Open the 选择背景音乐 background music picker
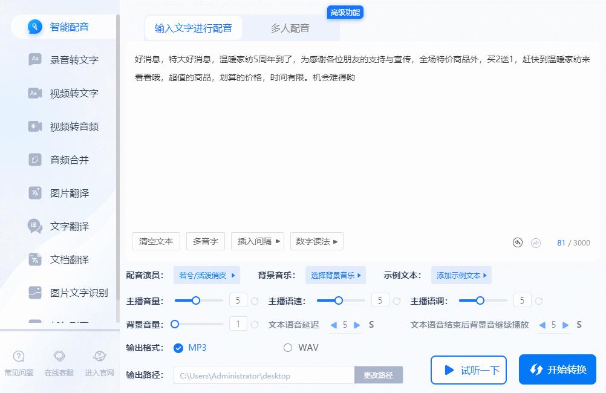The height and width of the screenshot is (393, 606). point(335,275)
